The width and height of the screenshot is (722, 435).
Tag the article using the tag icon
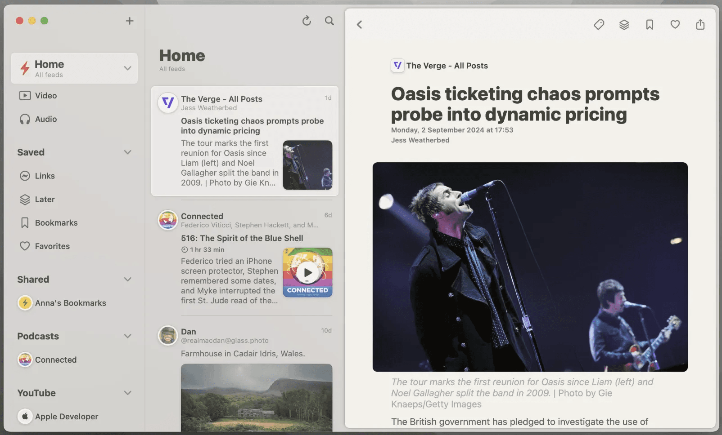tap(599, 25)
